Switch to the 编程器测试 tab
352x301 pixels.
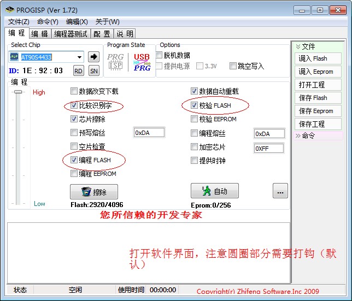(71, 34)
